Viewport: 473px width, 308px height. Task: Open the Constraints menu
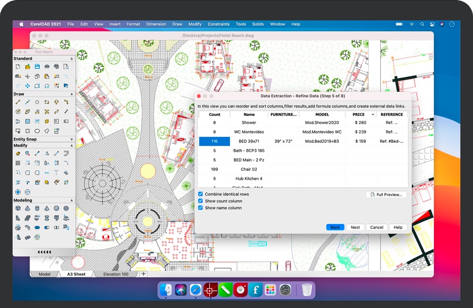218,24
